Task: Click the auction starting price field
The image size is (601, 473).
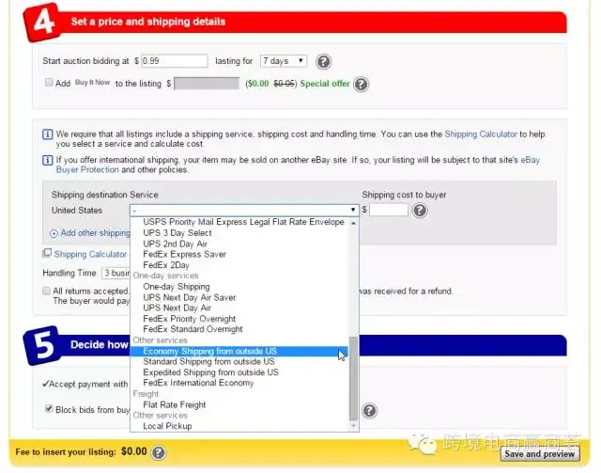Action: coord(175,61)
